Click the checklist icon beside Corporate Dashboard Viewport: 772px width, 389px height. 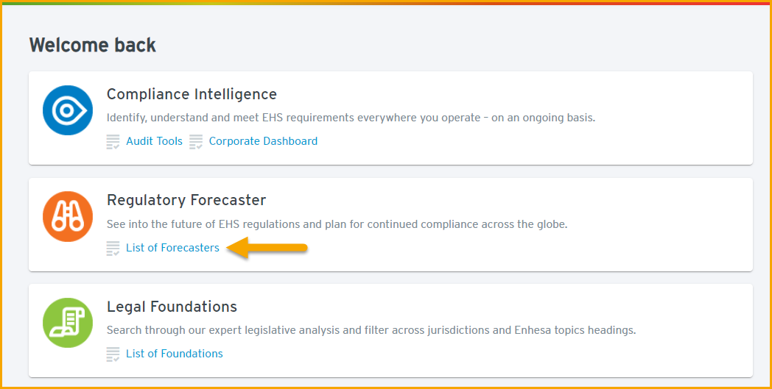click(x=196, y=142)
